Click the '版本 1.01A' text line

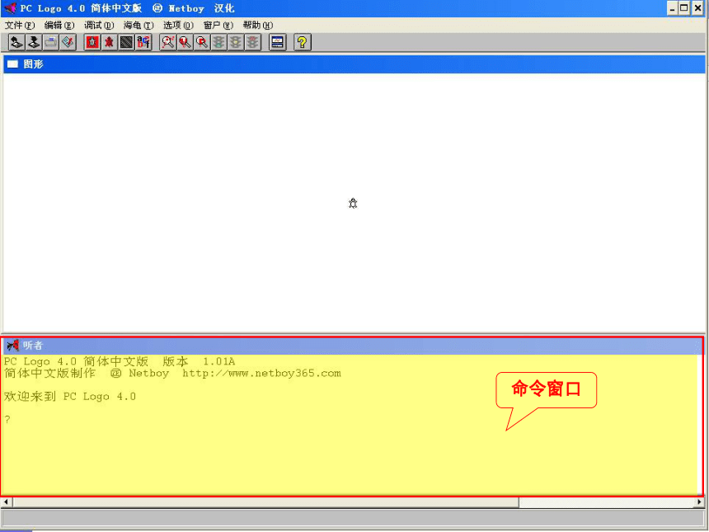(199, 361)
